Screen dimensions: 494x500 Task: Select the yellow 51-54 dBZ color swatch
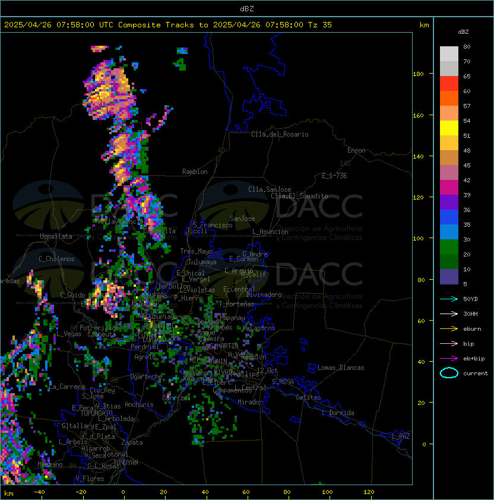tap(449, 128)
